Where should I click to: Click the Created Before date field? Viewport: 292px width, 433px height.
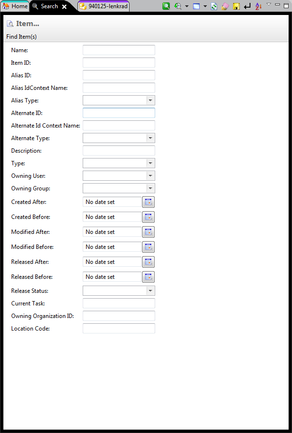pos(112,217)
